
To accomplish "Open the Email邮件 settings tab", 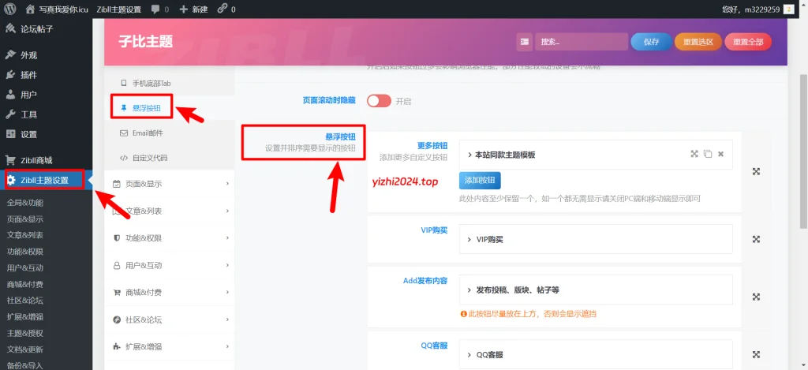I will click(169, 133).
